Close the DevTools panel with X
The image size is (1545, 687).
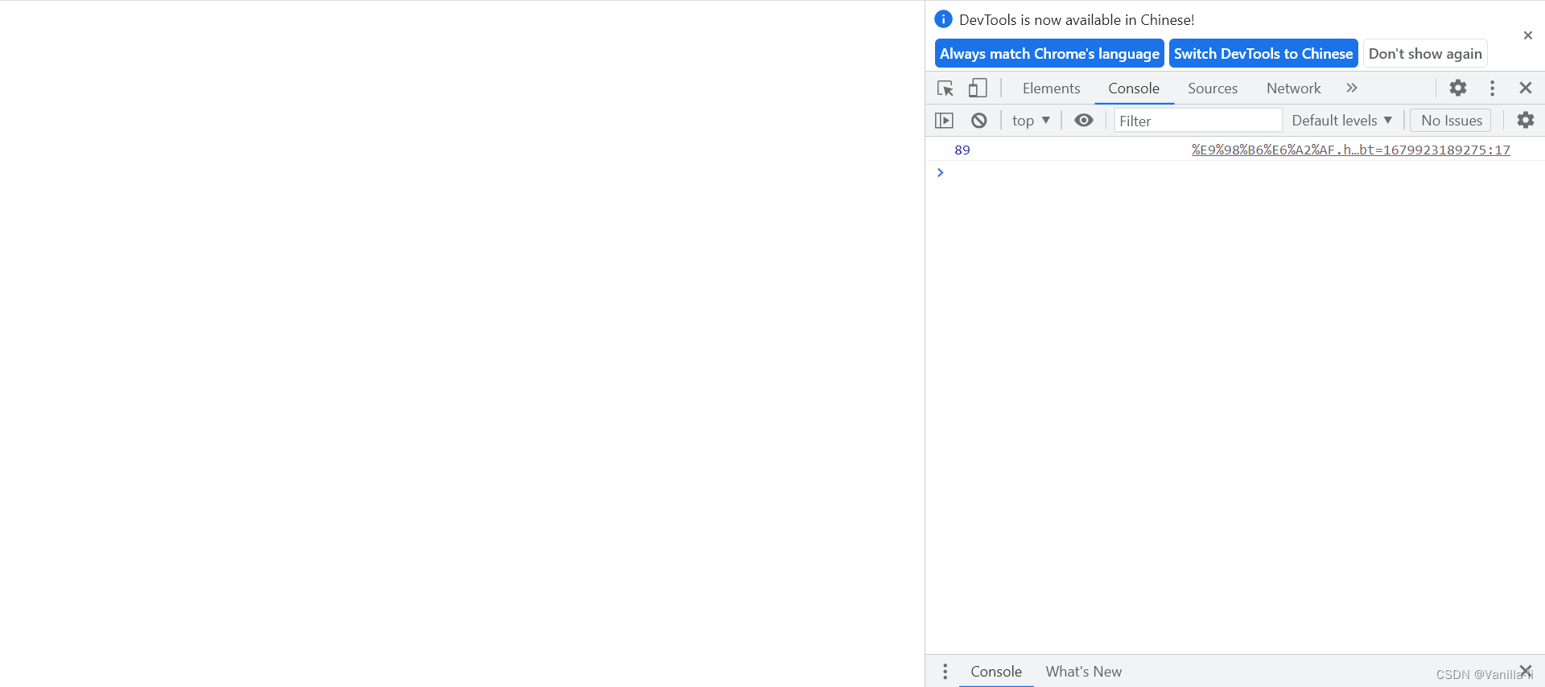[1526, 88]
